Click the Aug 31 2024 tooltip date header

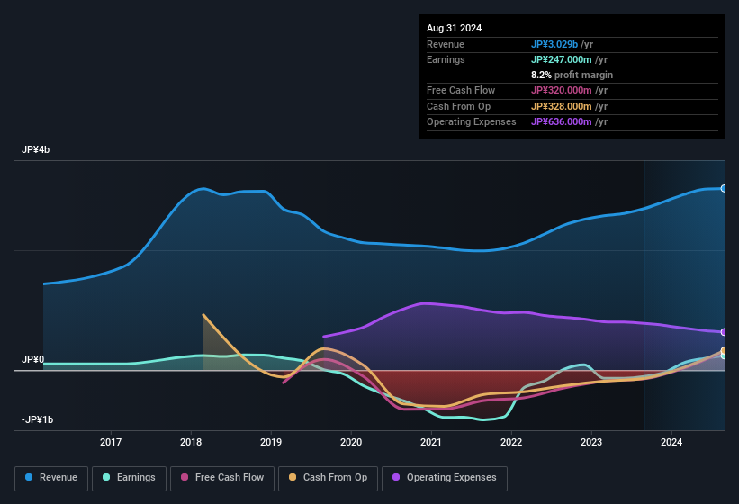[x=454, y=28]
